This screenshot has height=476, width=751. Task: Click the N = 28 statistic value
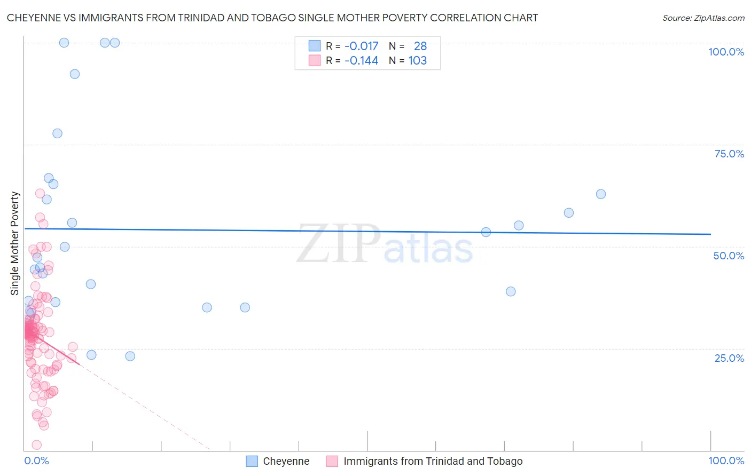click(408, 46)
